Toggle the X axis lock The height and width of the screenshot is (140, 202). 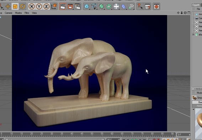coord(32,6)
